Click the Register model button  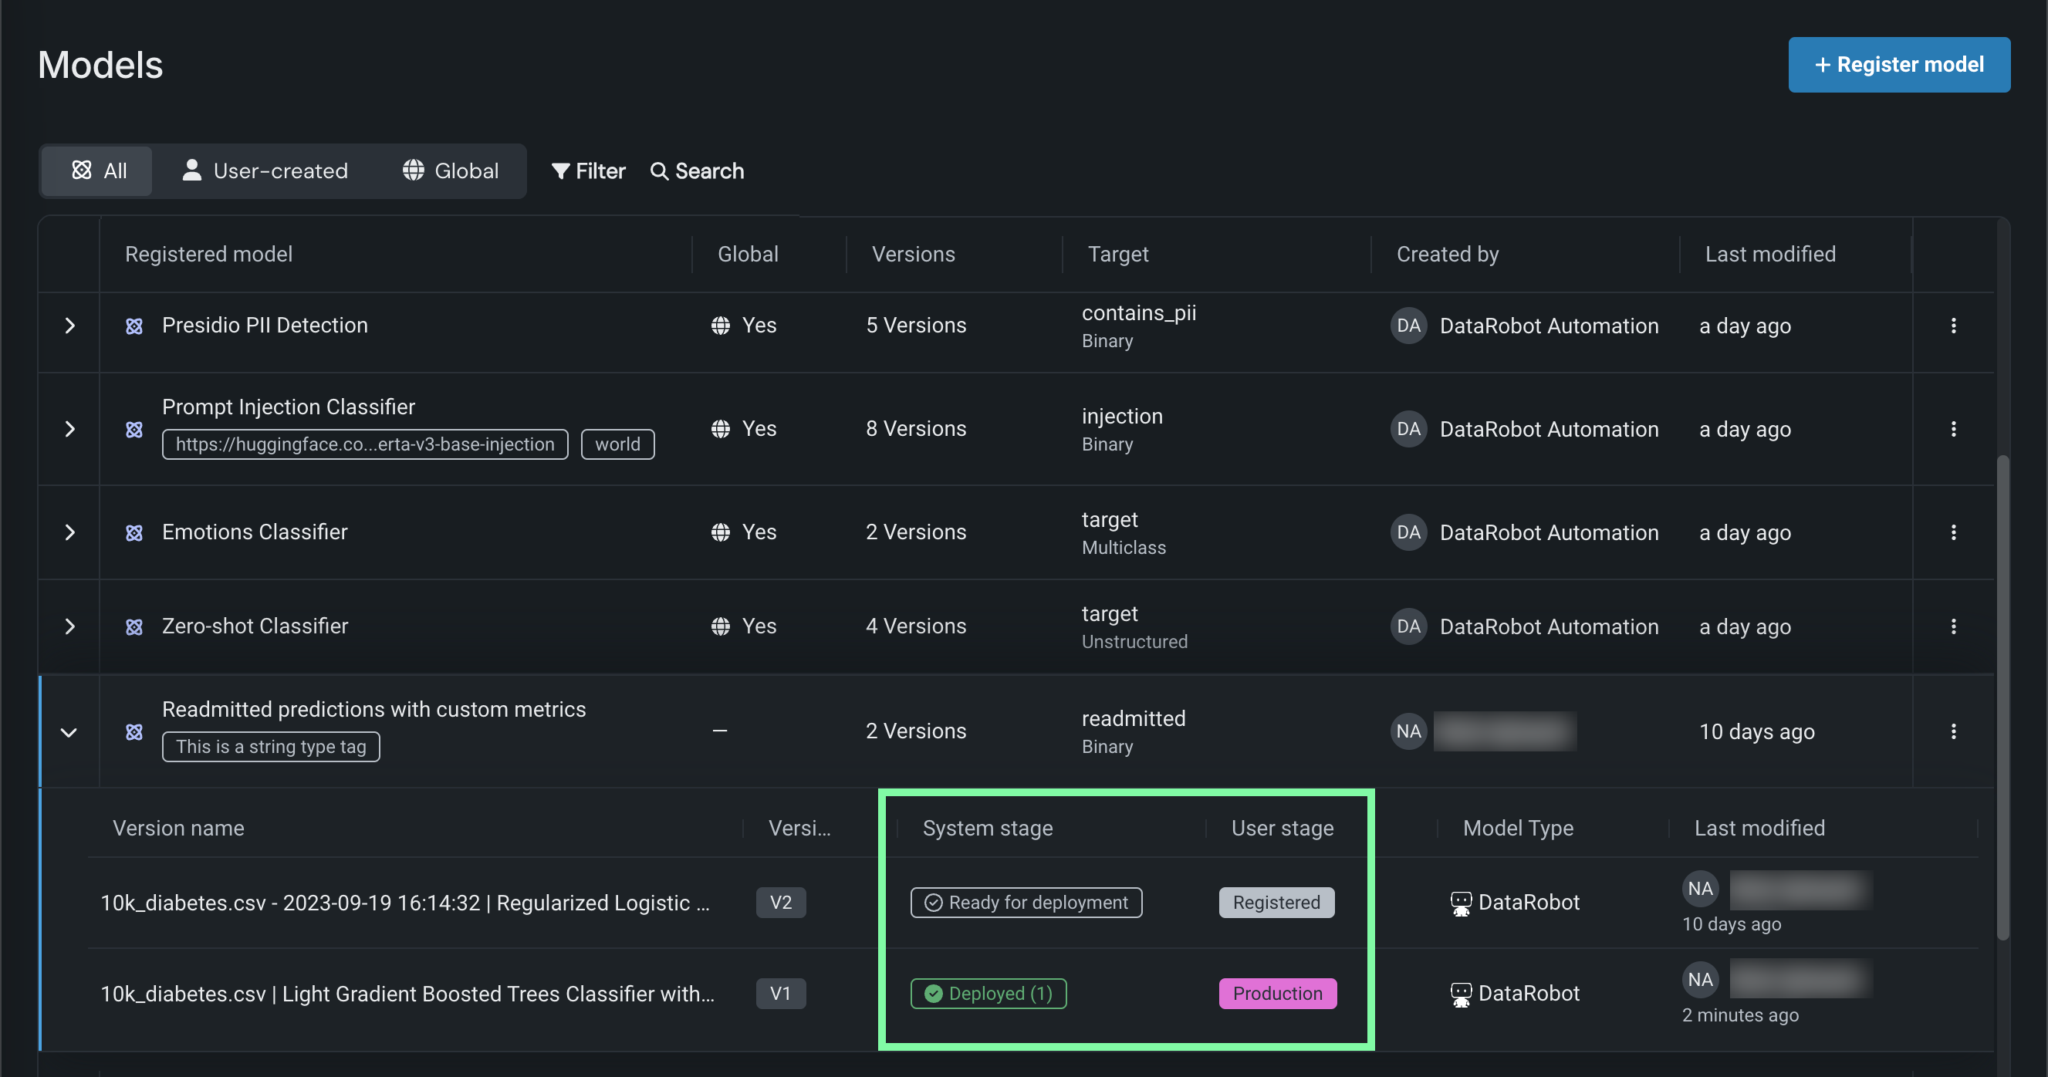(1898, 64)
